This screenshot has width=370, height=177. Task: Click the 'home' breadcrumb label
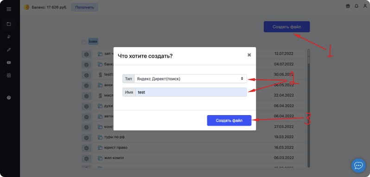pyautogui.click(x=93, y=42)
